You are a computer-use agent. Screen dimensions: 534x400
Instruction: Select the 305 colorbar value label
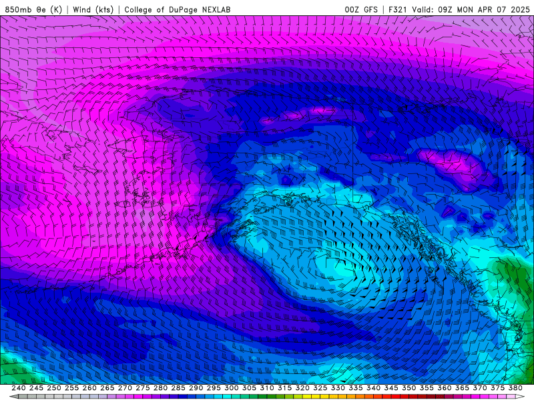249,388
